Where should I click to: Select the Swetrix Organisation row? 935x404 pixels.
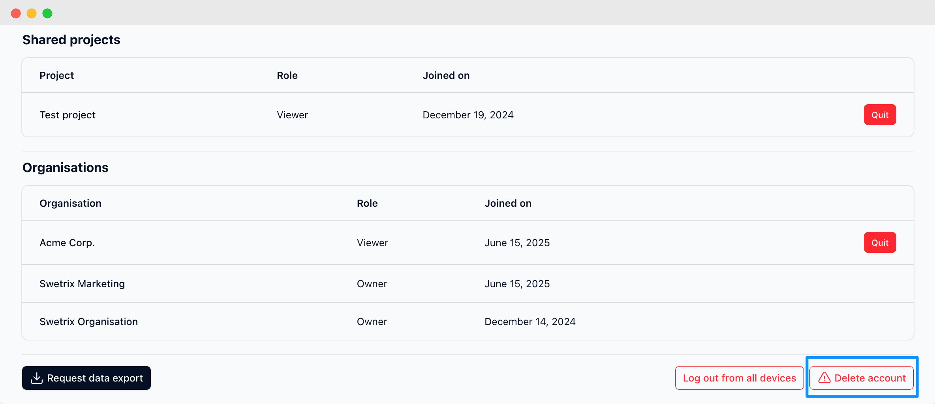click(x=88, y=322)
